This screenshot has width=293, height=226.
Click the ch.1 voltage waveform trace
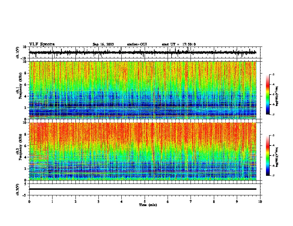pyautogui.click(x=143, y=52)
